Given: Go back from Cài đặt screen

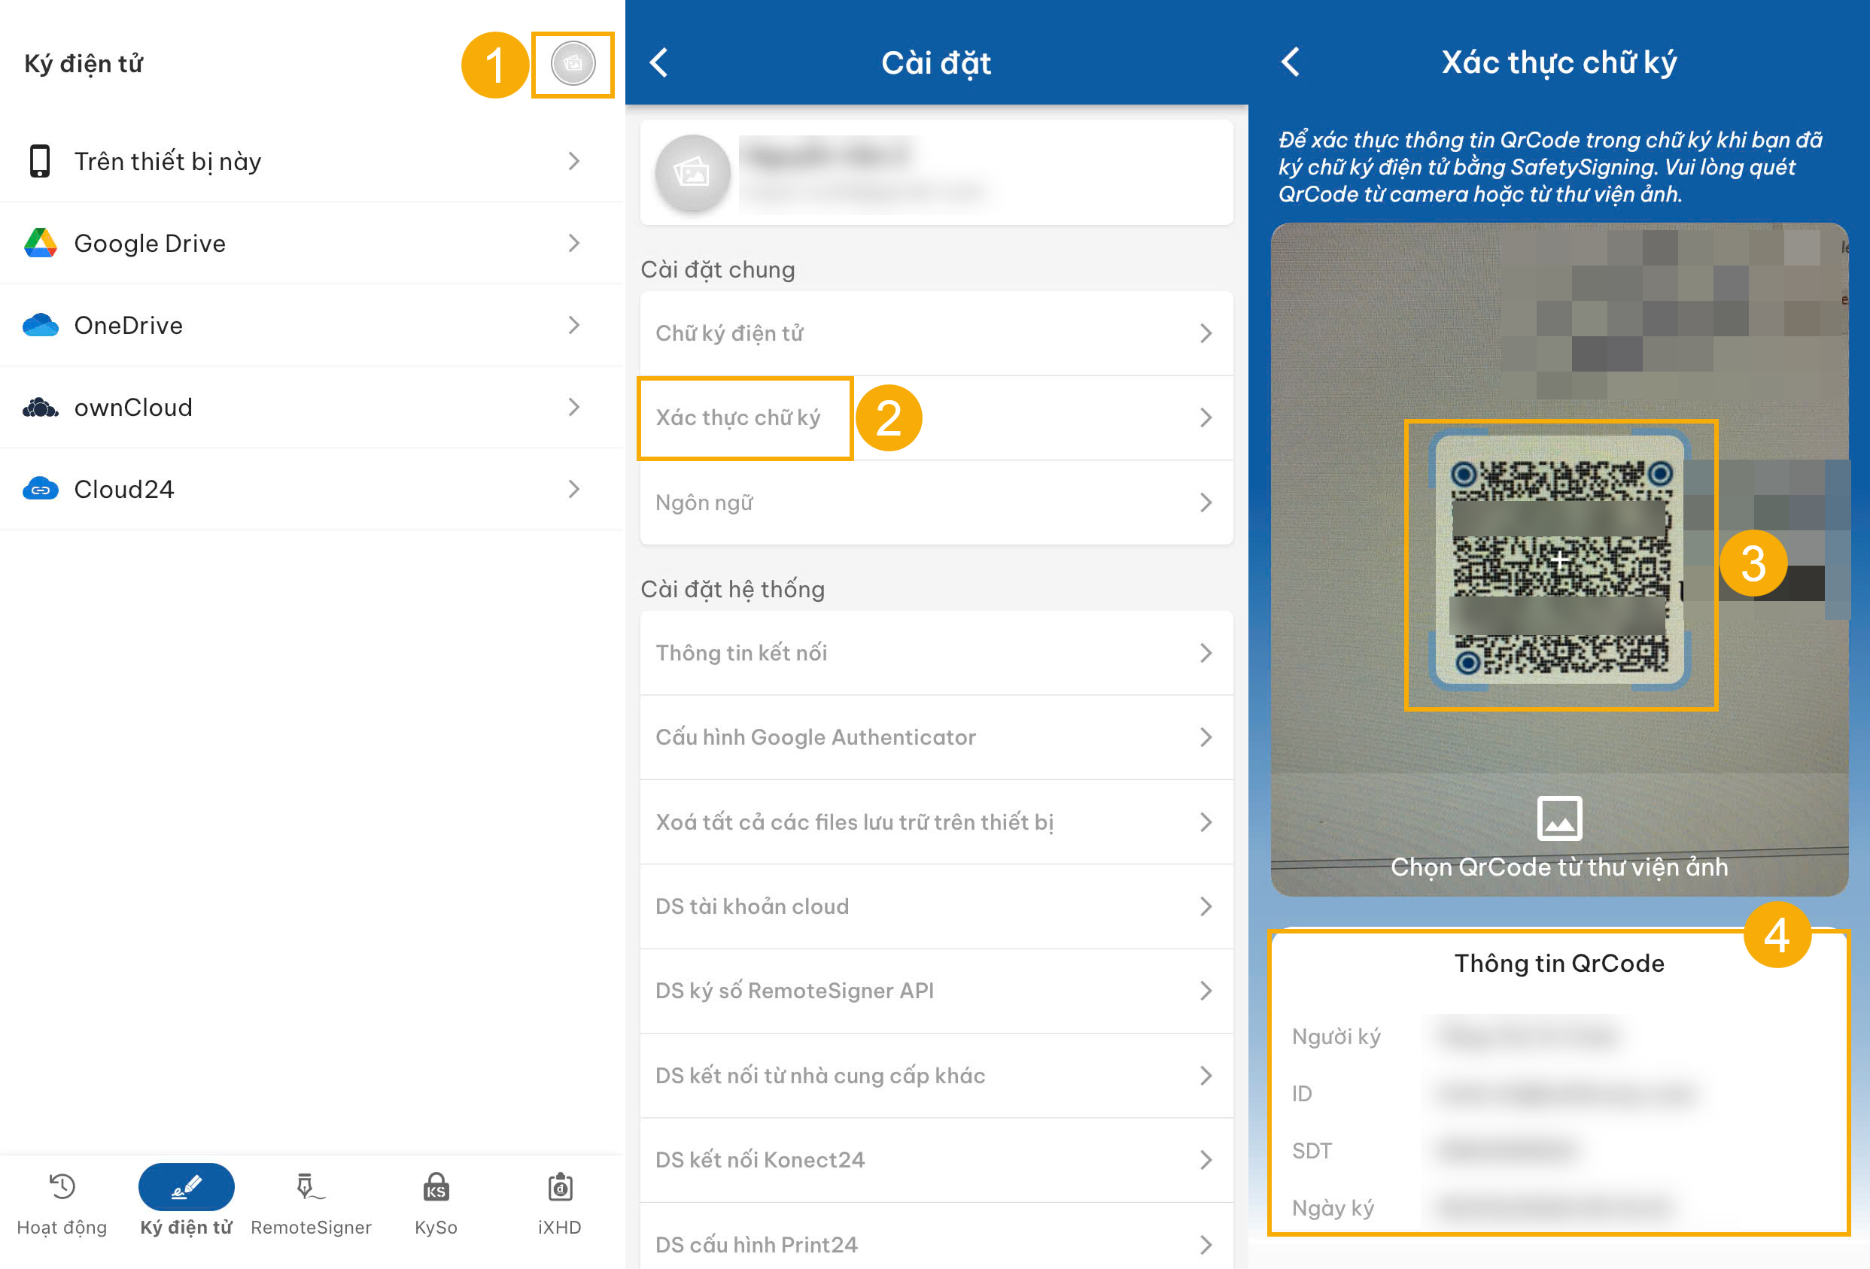Looking at the screenshot, I should (x=659, y=62).
